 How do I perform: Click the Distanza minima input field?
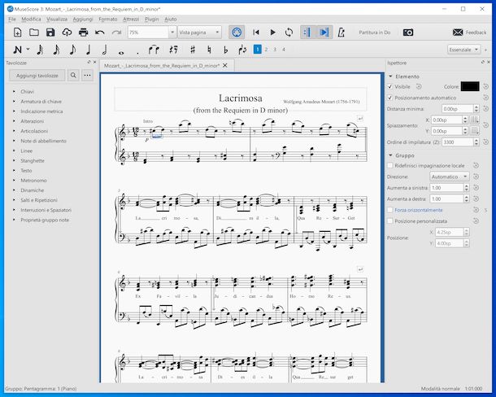pos(458,109)
